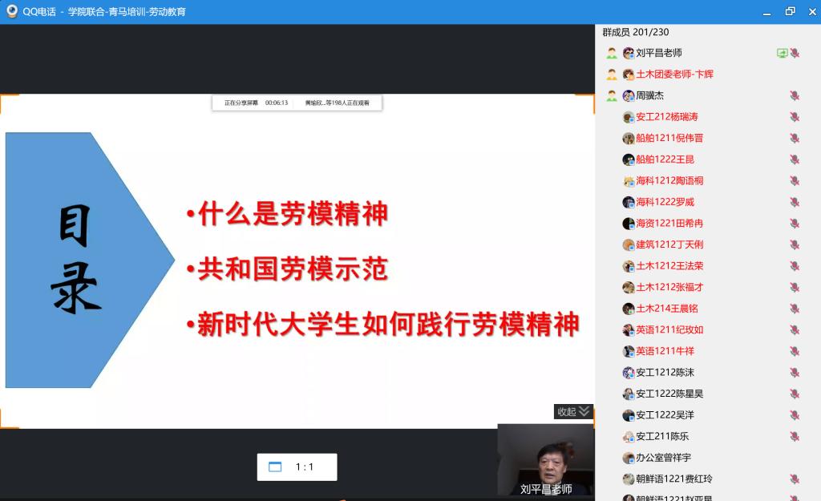Click the 正在分享屏幕 status bar

pyautogui.click(x=297, y=103)
